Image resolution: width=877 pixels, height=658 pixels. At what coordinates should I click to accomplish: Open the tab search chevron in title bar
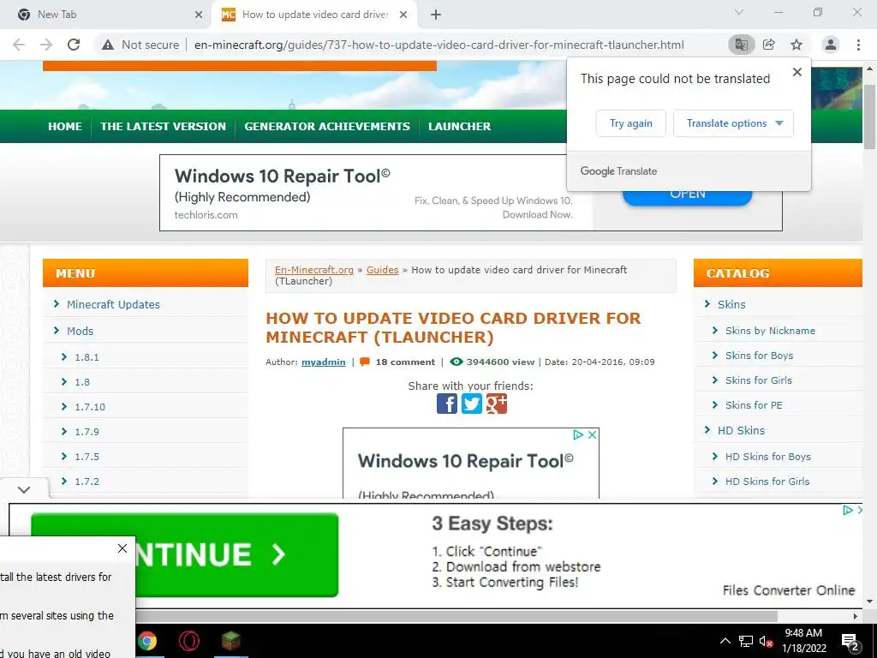click(739, 12)
